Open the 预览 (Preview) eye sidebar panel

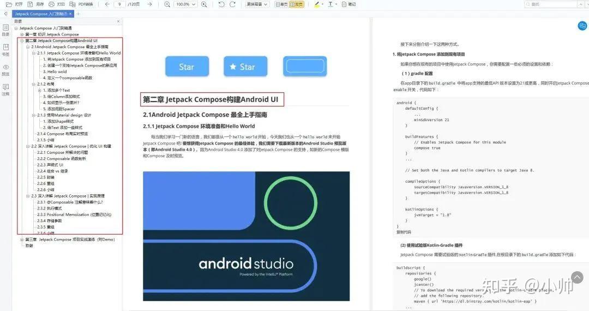click(x=5, y=70)
